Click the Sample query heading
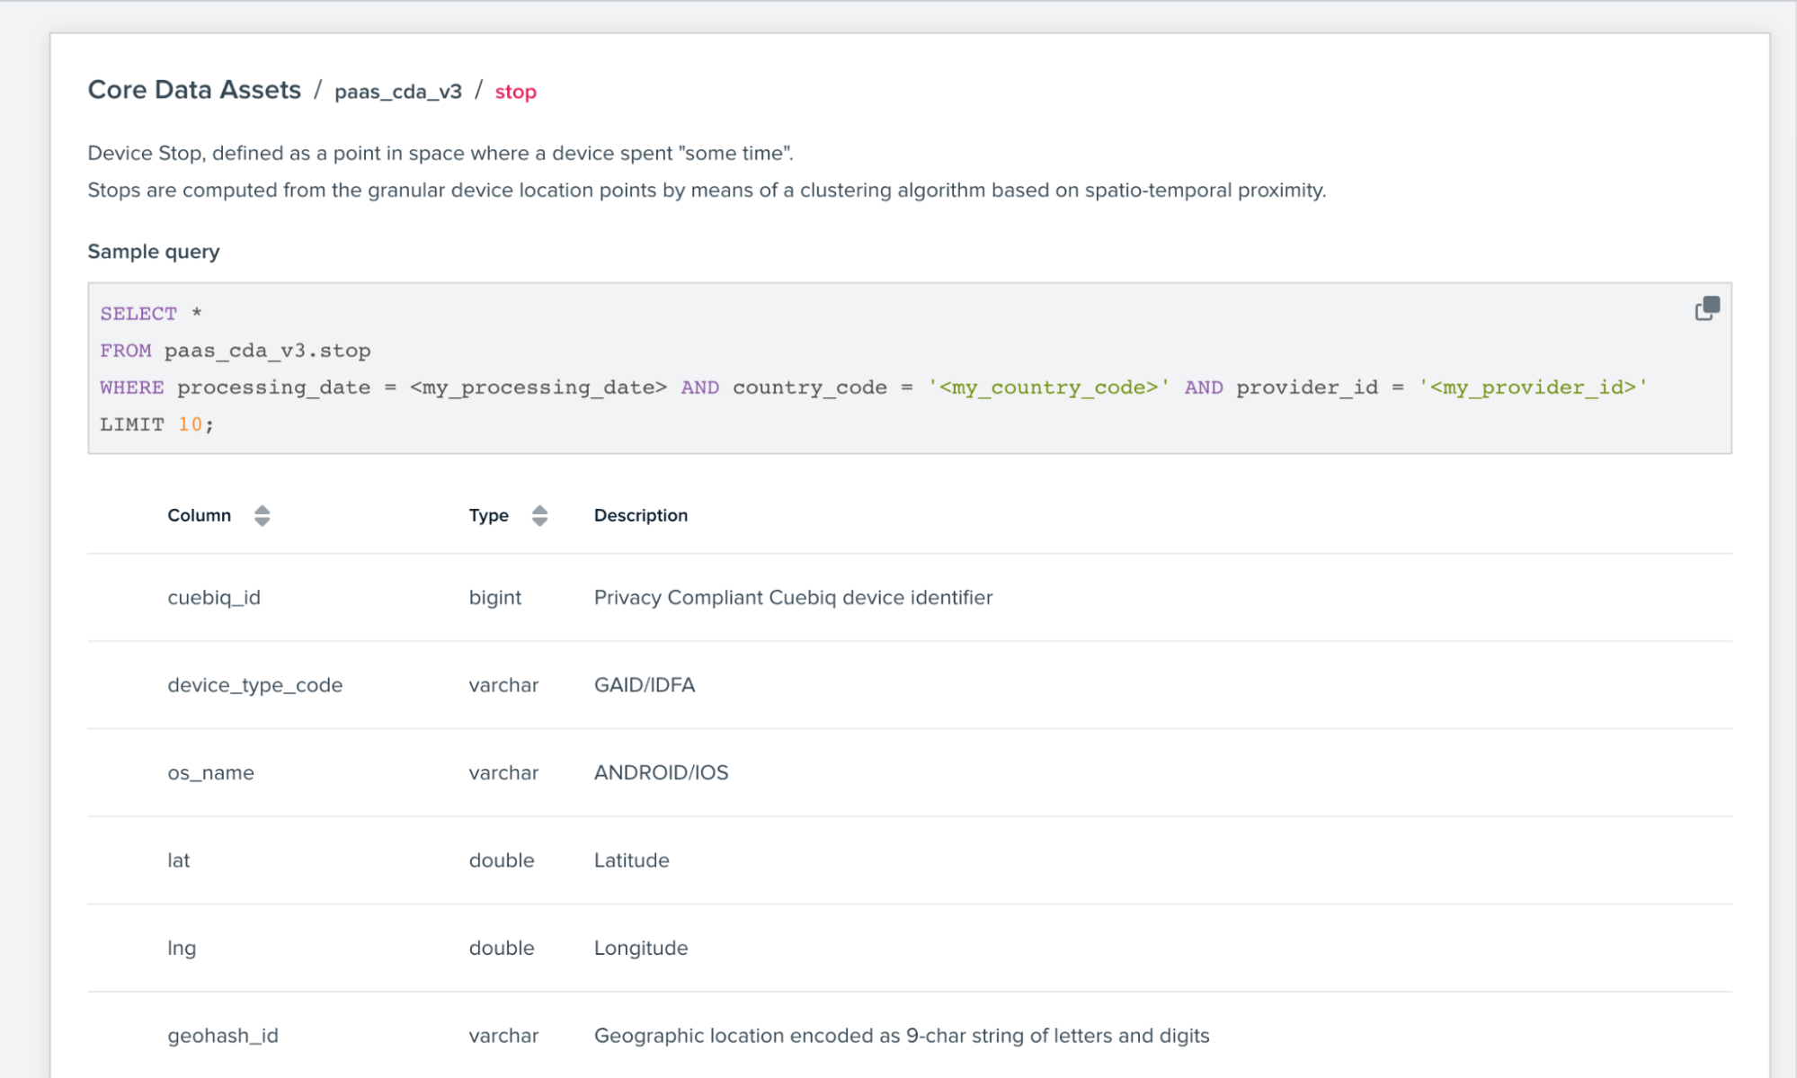This screenshot has width=1797, height=1078. point(154,252)
